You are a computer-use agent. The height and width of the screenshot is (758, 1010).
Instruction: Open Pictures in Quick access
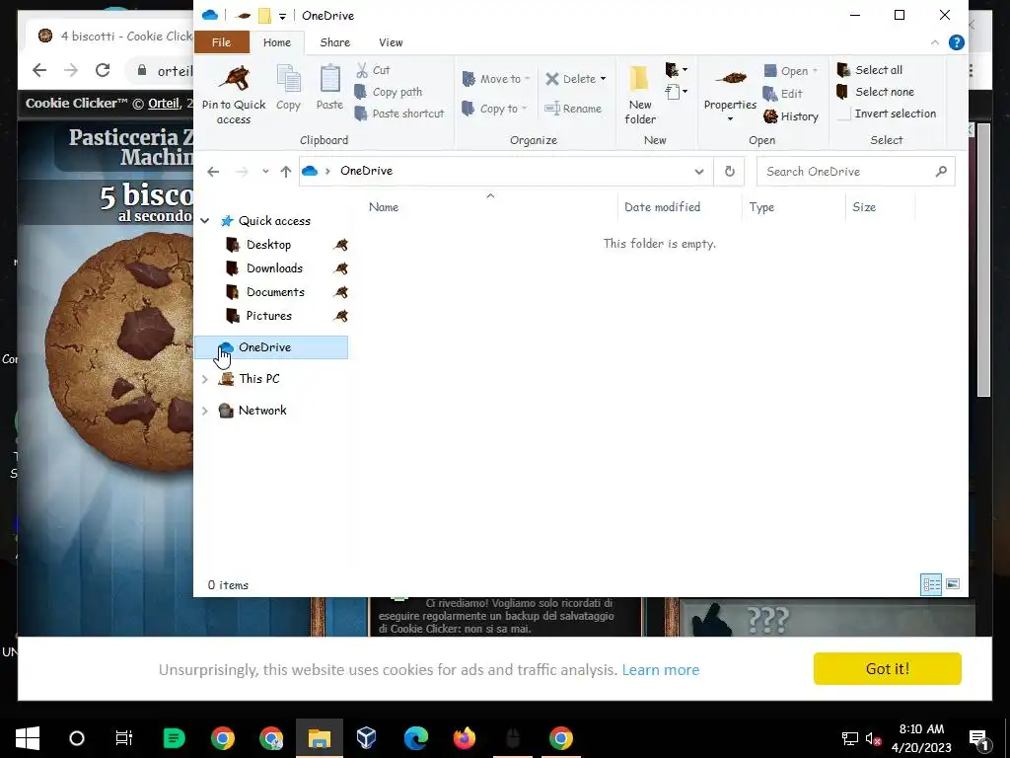tap(268, 316)
